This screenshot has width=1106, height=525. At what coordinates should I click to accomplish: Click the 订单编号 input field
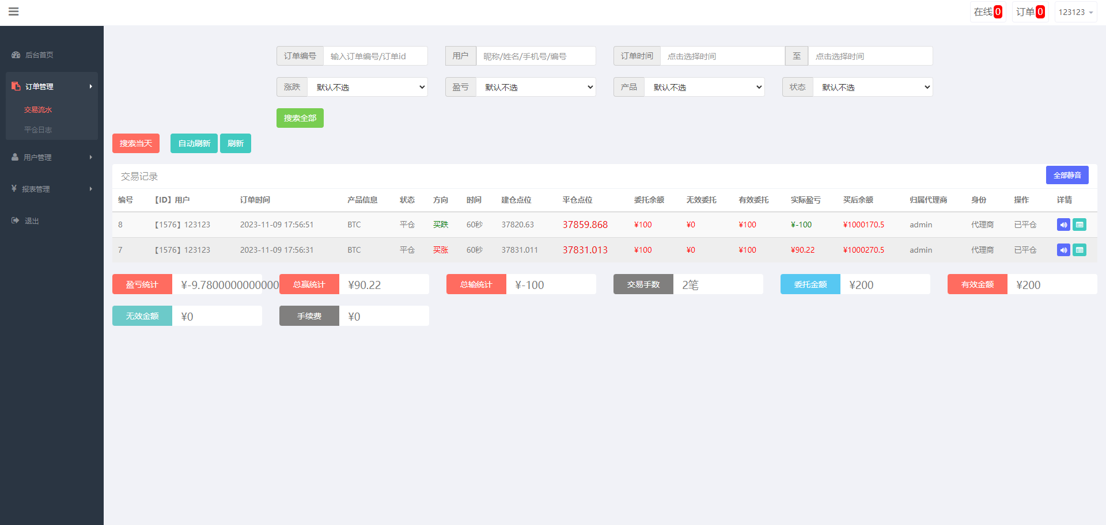(x=376, y=56)
